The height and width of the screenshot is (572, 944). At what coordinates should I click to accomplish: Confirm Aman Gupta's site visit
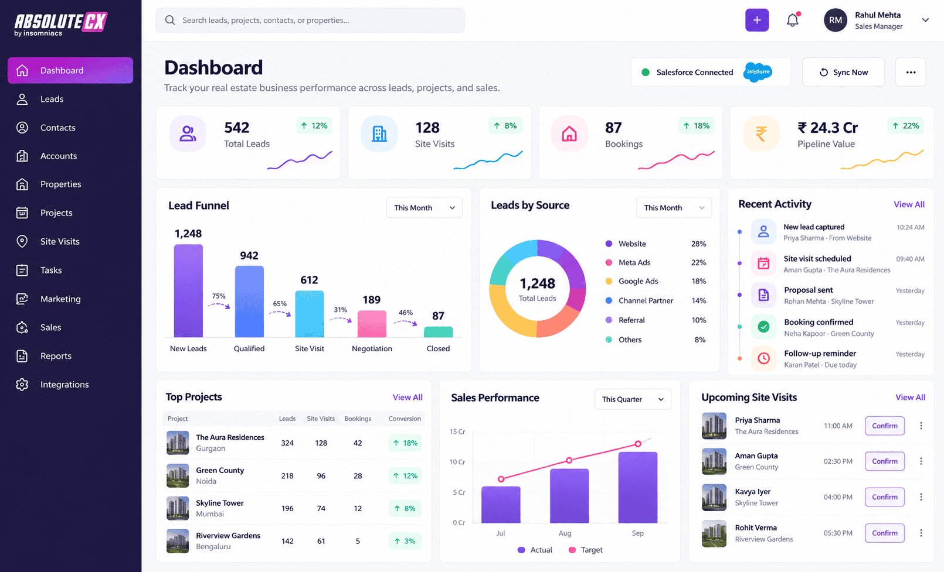(x=885, y=461)
